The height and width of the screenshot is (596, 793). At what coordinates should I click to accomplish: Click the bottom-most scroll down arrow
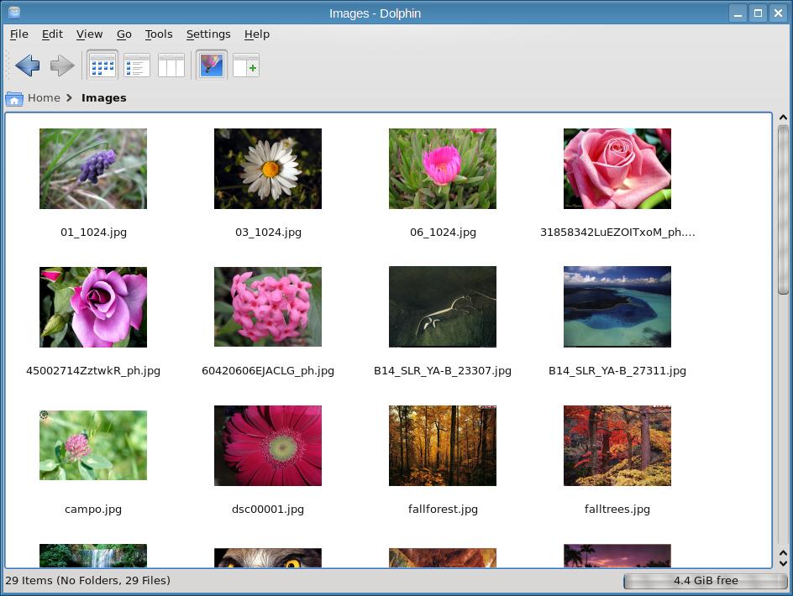coord(784,563)
